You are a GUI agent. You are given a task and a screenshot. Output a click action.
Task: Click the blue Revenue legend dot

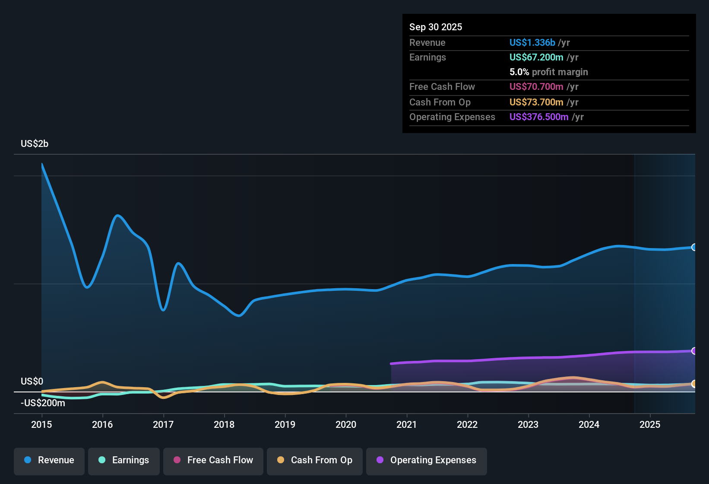pyautogui.click(x=27, y=460)
